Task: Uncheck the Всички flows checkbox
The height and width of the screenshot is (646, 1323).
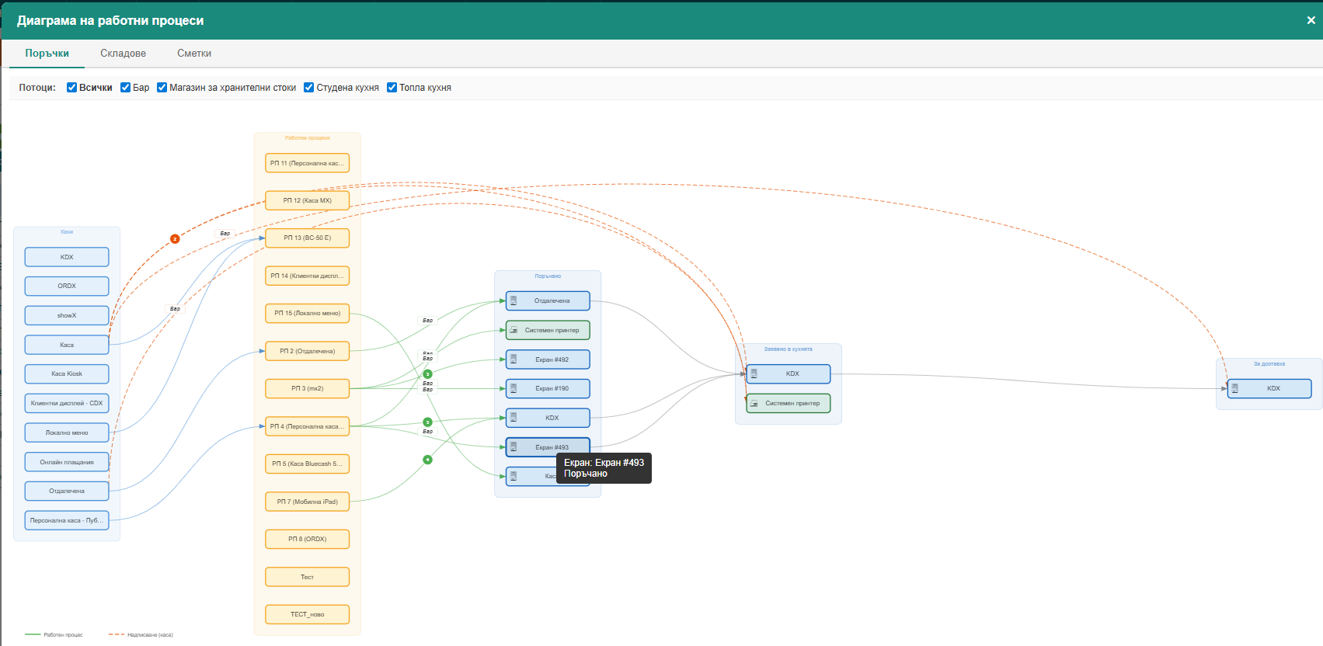Action: tap(71, 88)
